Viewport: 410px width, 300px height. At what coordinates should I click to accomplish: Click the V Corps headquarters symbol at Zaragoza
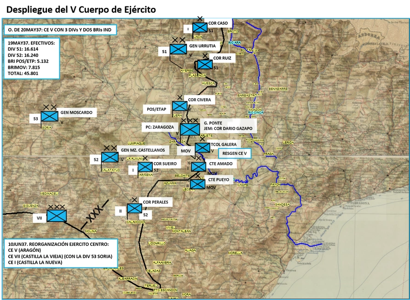pyautogui.click(x=190, y=129)
